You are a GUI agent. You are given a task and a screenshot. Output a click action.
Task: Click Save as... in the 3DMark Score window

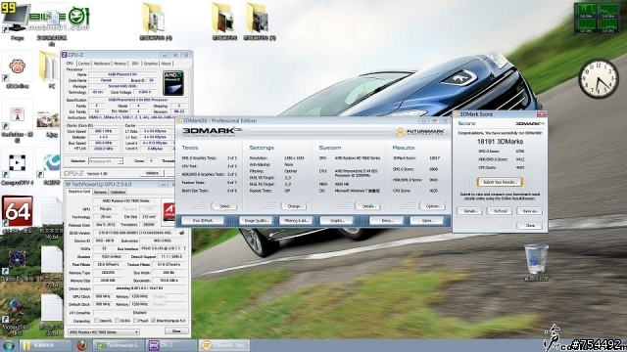click(530, 211)
